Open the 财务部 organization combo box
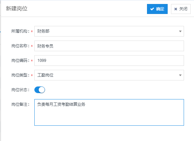Screen dimensions: 194x141 click(109, 31)
